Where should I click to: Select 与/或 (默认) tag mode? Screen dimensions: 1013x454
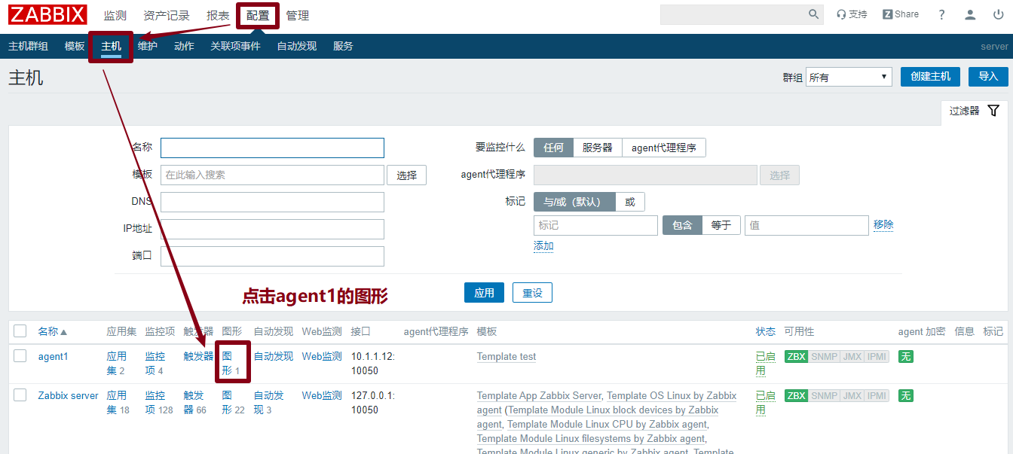pyautogui.click(x=574, y=202)
